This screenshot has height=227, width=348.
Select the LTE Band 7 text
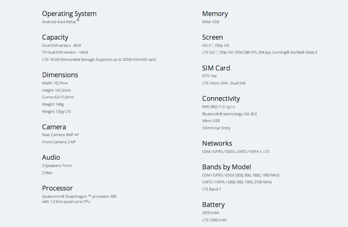coord(211,189)
